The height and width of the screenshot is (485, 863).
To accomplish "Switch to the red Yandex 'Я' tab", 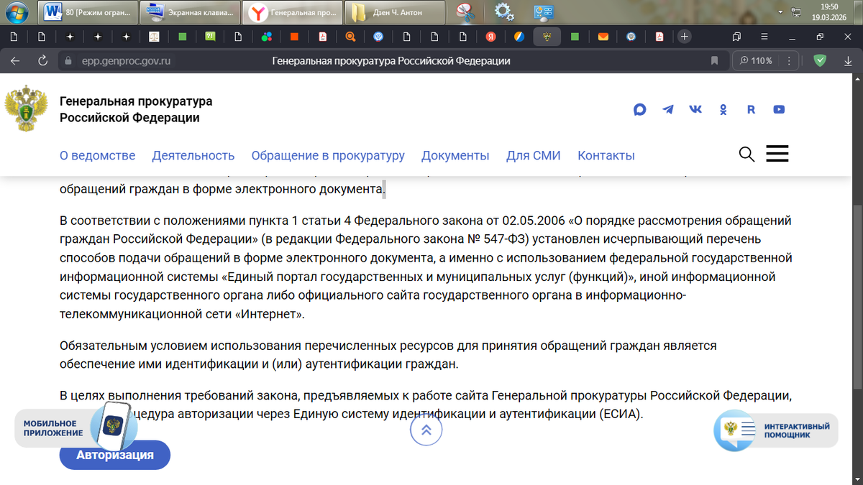I will pyautogui.click(x=490, y=37).
